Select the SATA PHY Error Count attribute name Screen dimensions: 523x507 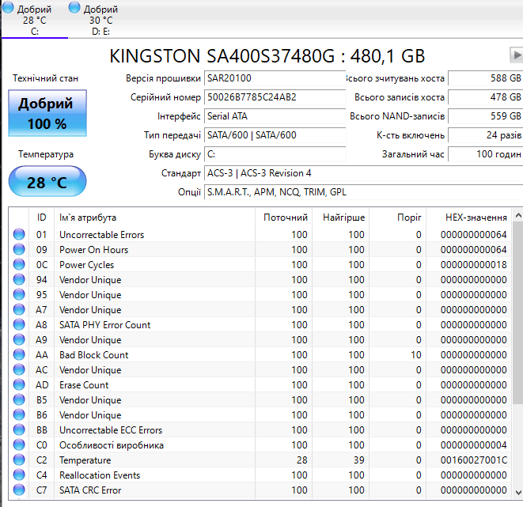tap(104, 324)
